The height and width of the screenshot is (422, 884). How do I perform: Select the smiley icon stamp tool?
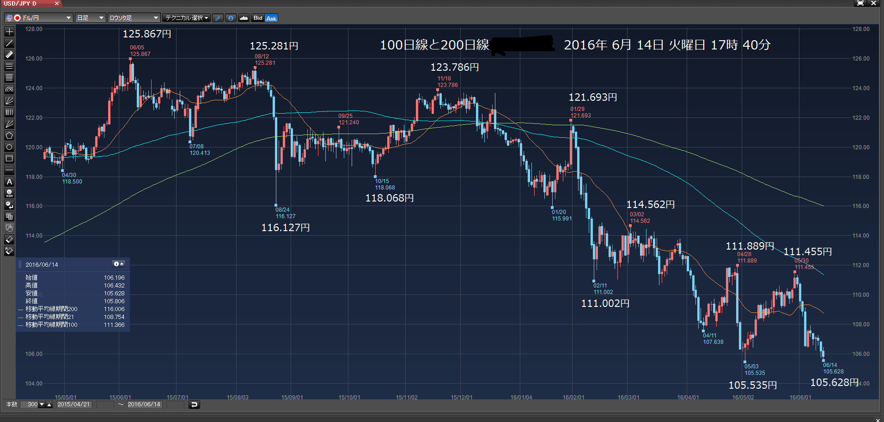[x=9, y=193]
